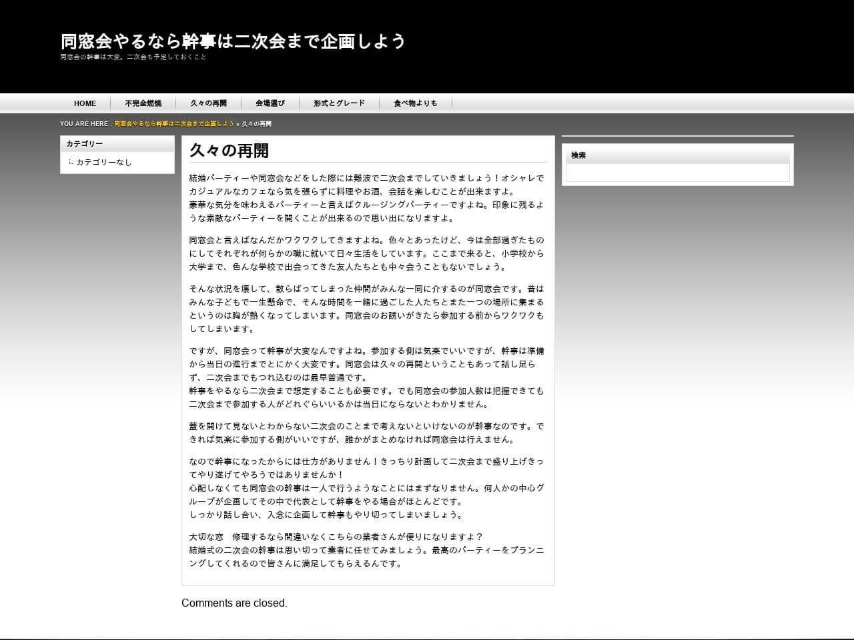Click the YOU ARE HERE label
The height and width of the screenshot is (640, 854).
(85, 124)
